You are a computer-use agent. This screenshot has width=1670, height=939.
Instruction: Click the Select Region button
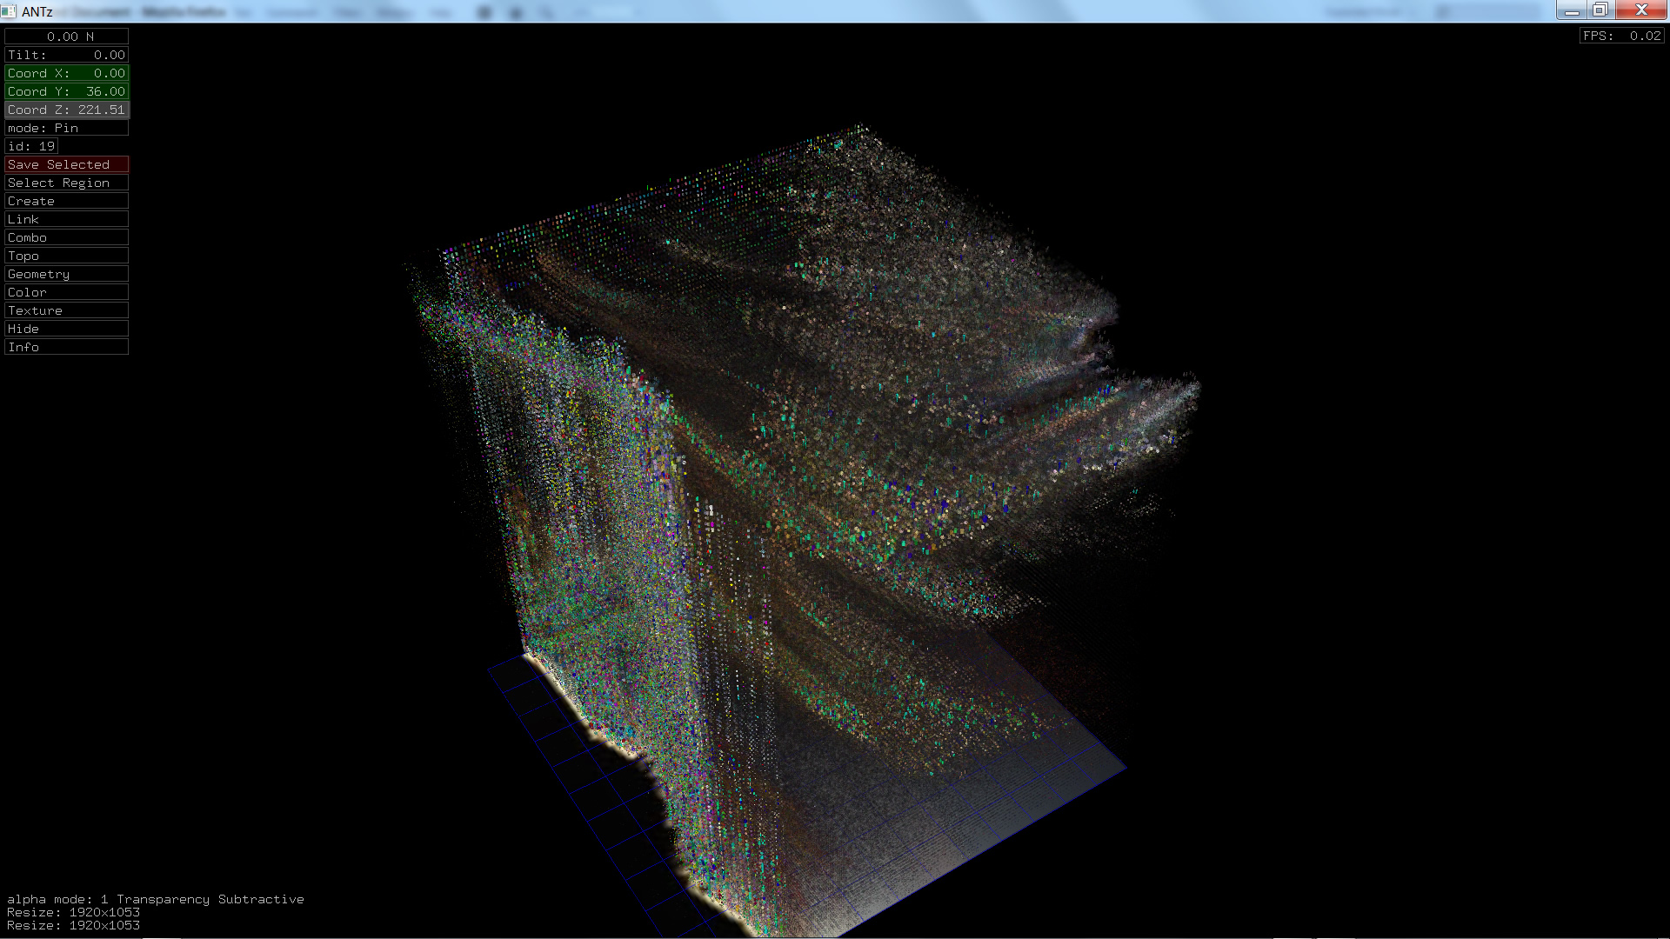point(66,183)
